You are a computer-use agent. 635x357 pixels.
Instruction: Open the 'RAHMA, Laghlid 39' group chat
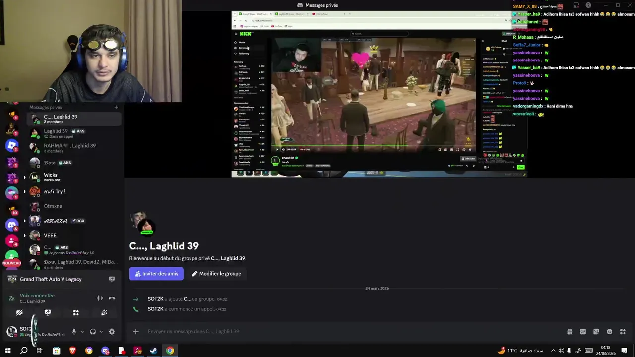click(x=74, y=148)
